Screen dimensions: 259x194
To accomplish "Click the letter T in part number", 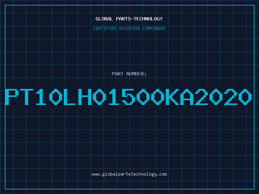I will click(27, 97).
